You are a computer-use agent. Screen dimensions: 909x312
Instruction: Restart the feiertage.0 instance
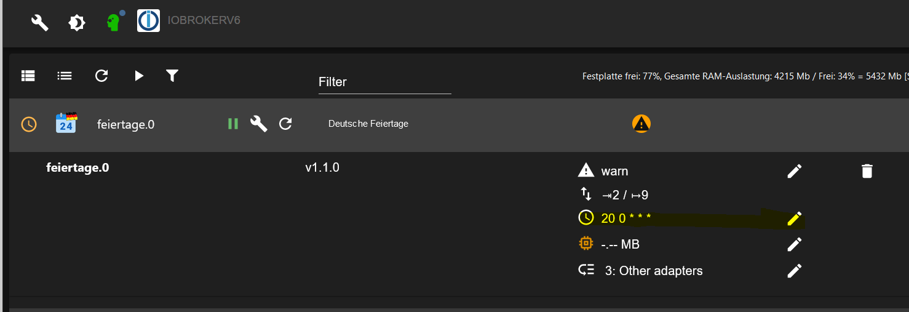click(285, 124)
